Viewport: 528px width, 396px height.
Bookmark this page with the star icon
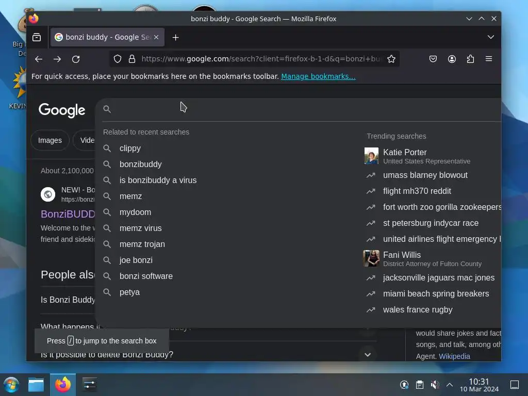(x=391, y=59)
